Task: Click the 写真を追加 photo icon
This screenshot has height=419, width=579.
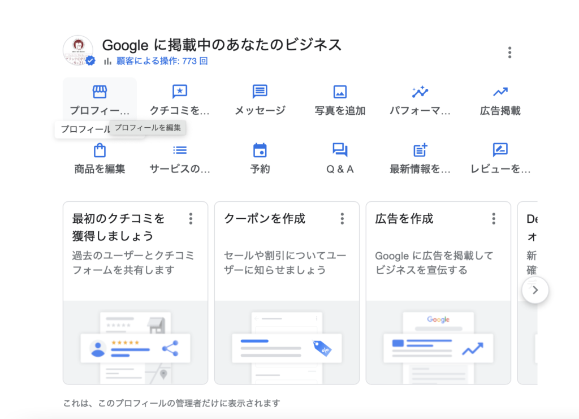Action: 340,92
